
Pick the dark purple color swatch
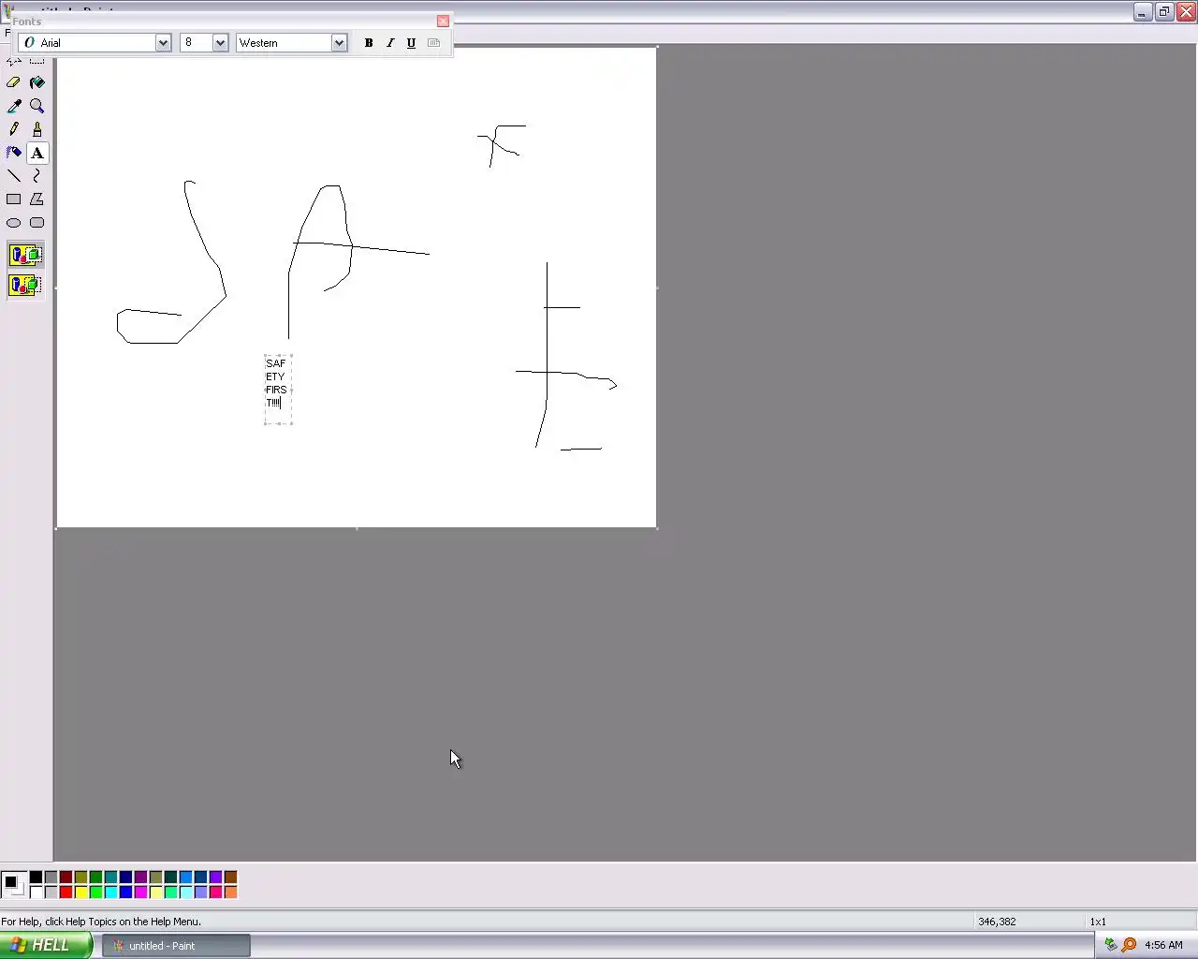pos(140,878)
